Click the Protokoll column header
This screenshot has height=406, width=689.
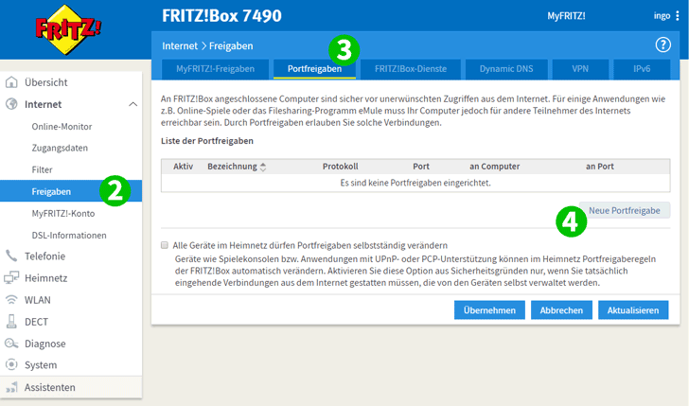coord(340,167)
